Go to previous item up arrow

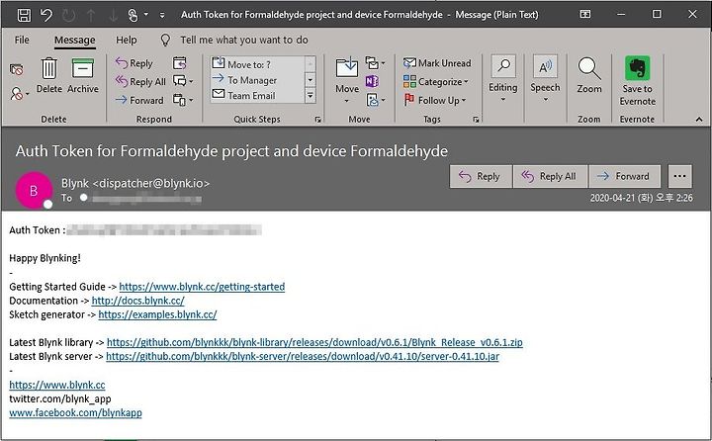(x=91, y=16)
